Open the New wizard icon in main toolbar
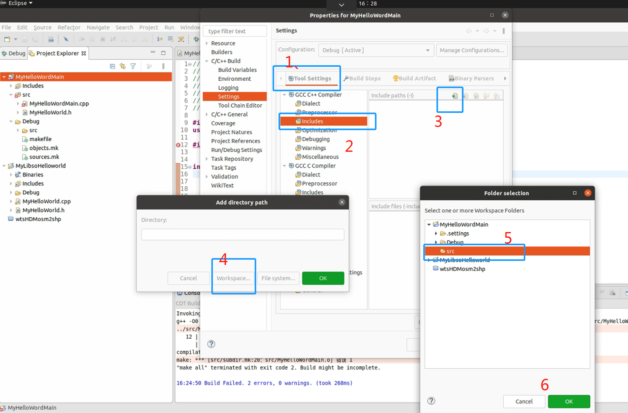 7,39
